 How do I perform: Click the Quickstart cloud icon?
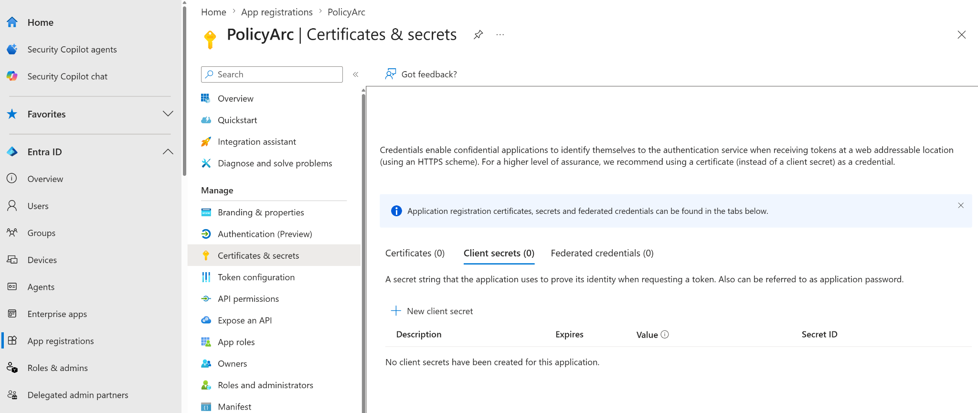point(206,120)
